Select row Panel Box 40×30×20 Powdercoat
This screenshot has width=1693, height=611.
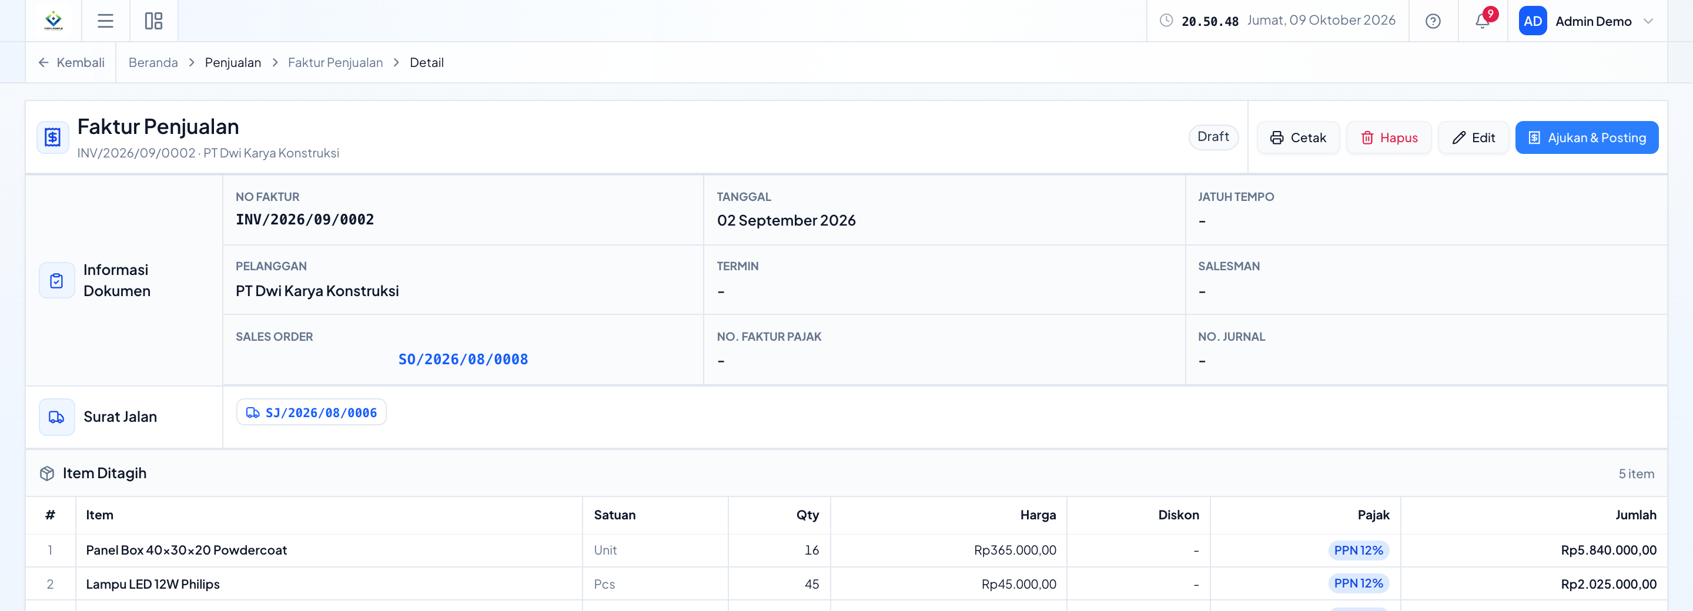(846, 550)
